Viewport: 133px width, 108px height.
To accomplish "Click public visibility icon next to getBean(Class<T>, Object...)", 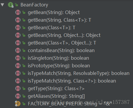I will click(24, 43).
